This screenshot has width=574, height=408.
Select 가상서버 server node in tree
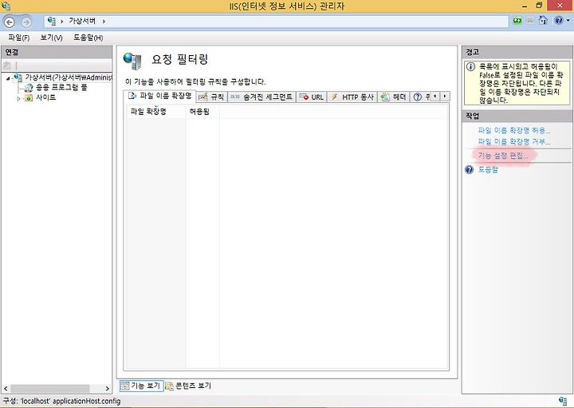69,77
